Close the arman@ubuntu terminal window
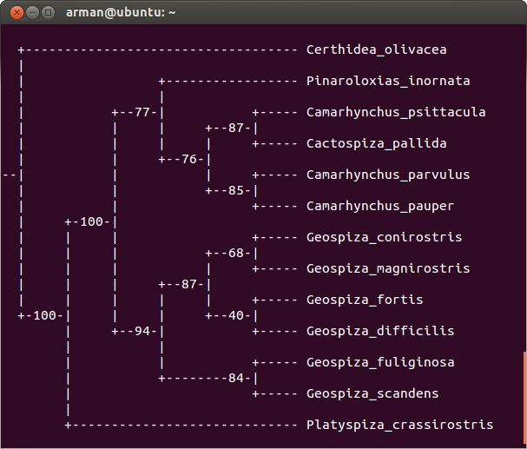This screenshot has height=449, width=527. (16, 13)
